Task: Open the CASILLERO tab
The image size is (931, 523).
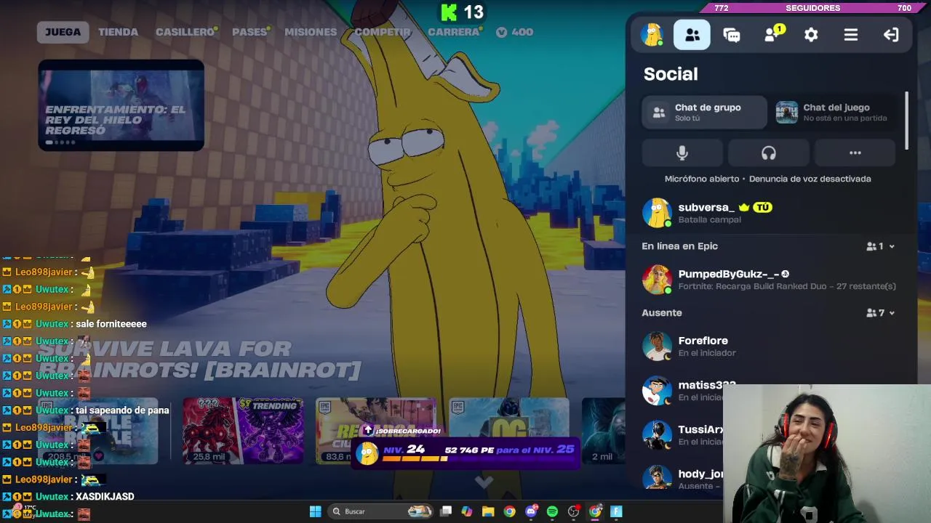Action: (185, 32)
